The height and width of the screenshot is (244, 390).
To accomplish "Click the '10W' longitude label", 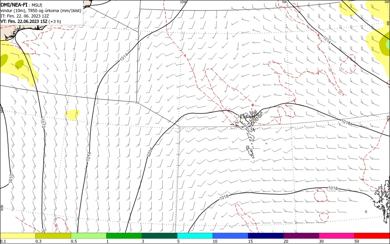I will pyautogui.click(x=183, y=2).
